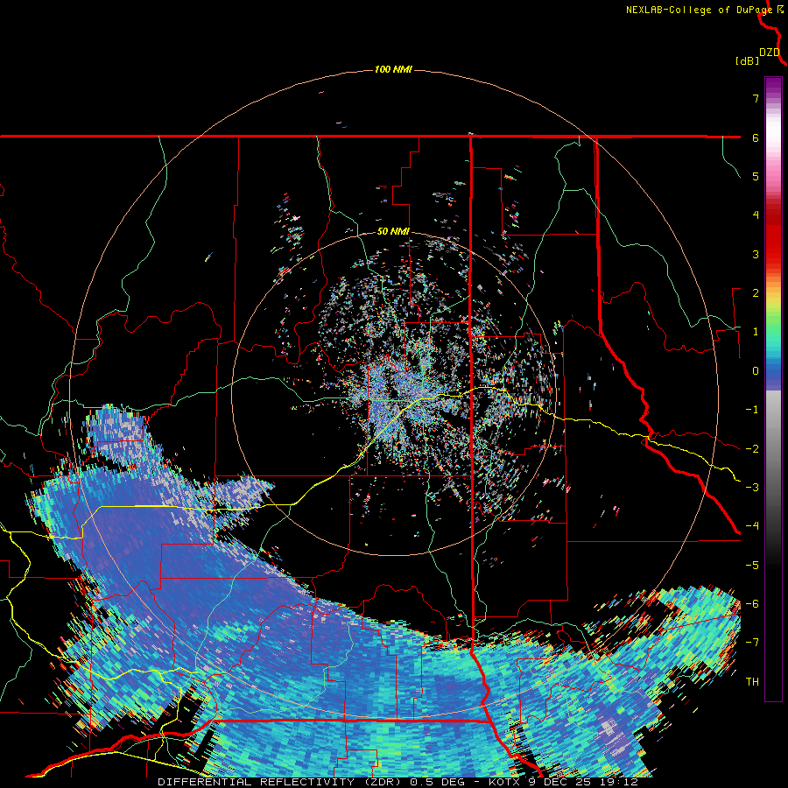Image resolution: width=788 pixels, height=788 pixels.
Task: Click the scale value -6
Action: point(752,604)
